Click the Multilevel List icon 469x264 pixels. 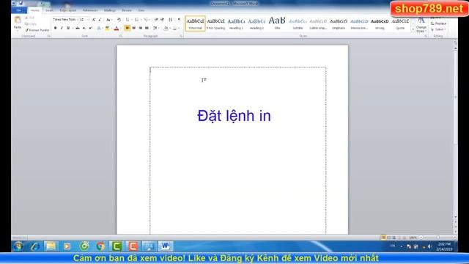147,20
